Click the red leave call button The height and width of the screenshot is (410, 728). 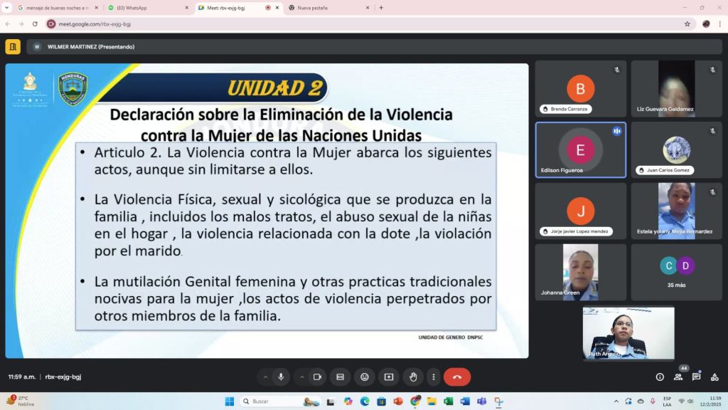pyautogui.click(x=457, y=377)
